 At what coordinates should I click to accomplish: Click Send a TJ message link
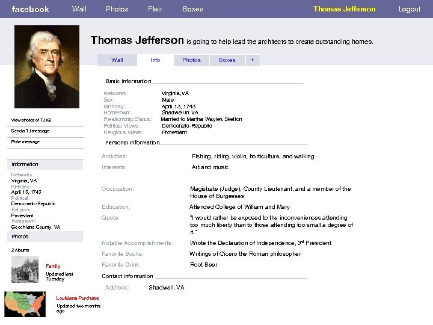pyautogui.click(x=30, y=131)
